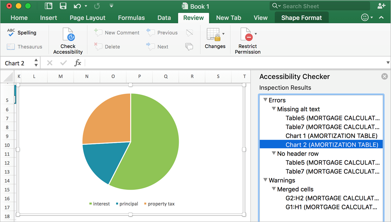Screen dimensions: 391x222
Task: Click the show all comments icon
Action: tap(189, 47)
